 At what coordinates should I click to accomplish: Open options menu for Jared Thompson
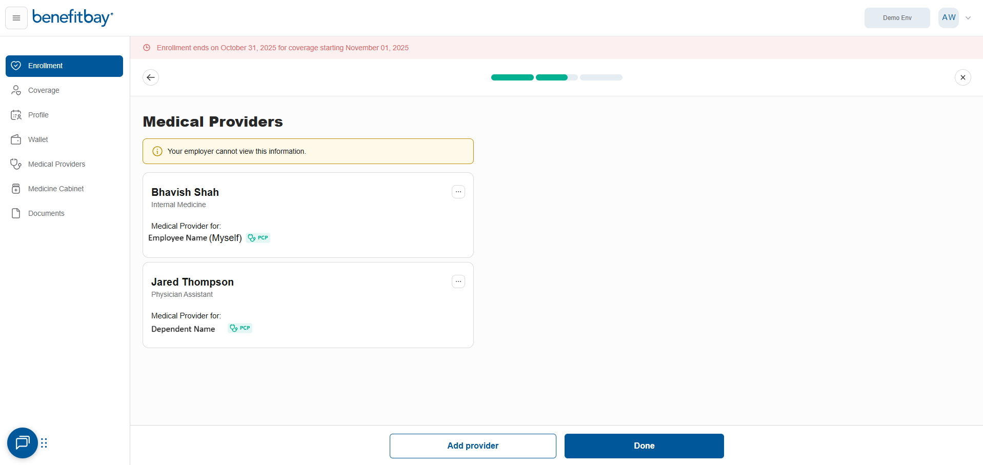coord(458,281)
